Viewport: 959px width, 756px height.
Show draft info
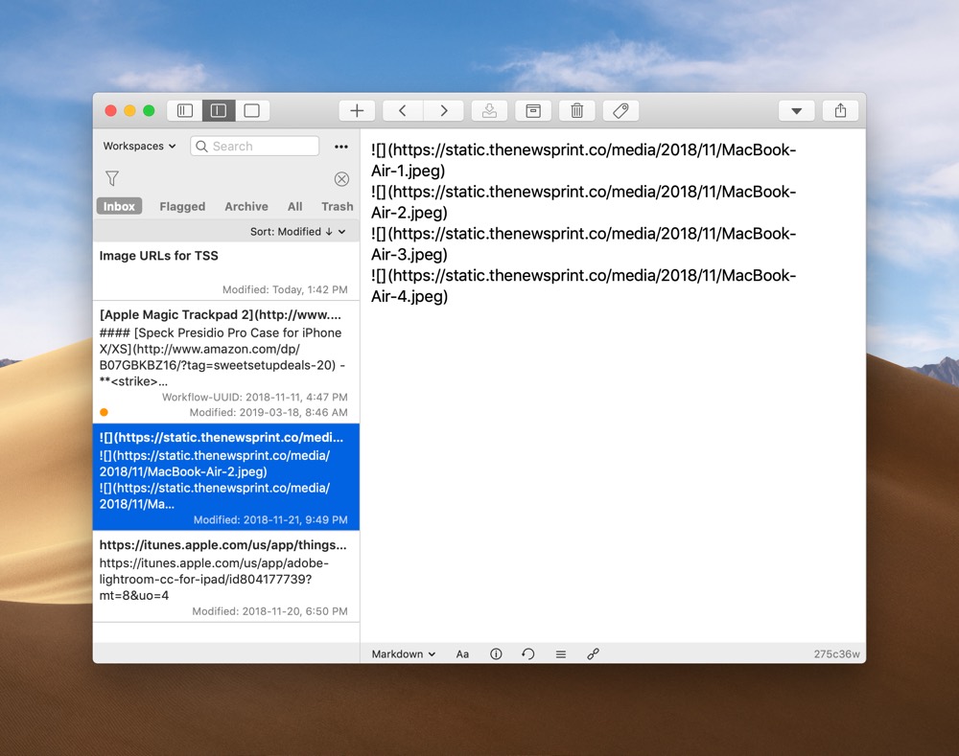click(496, 653)
